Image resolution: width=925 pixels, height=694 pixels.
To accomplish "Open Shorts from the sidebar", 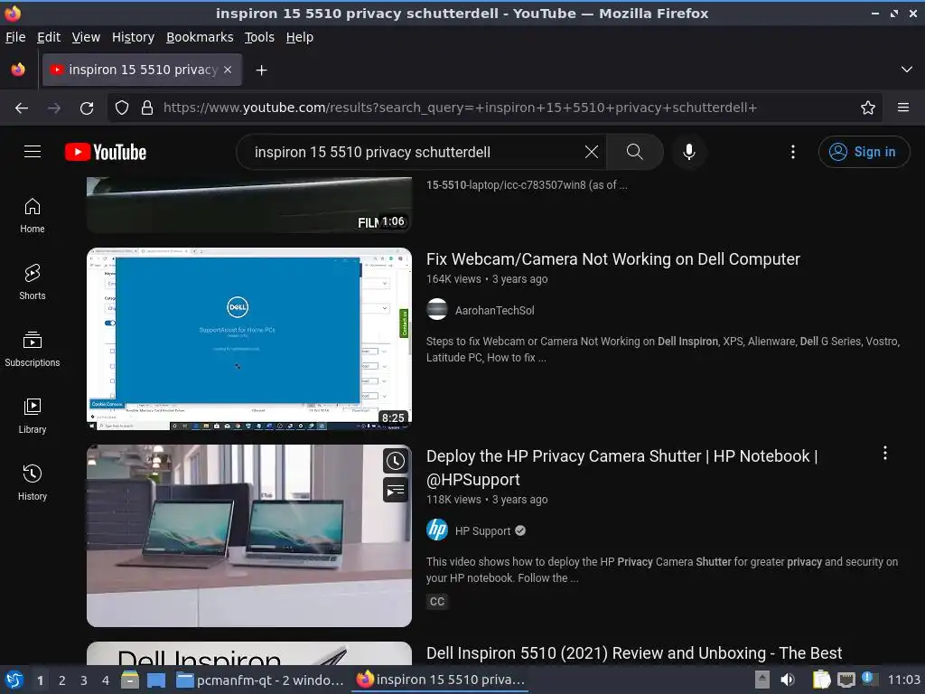I will pyautogui.click(x=33, y=282).
